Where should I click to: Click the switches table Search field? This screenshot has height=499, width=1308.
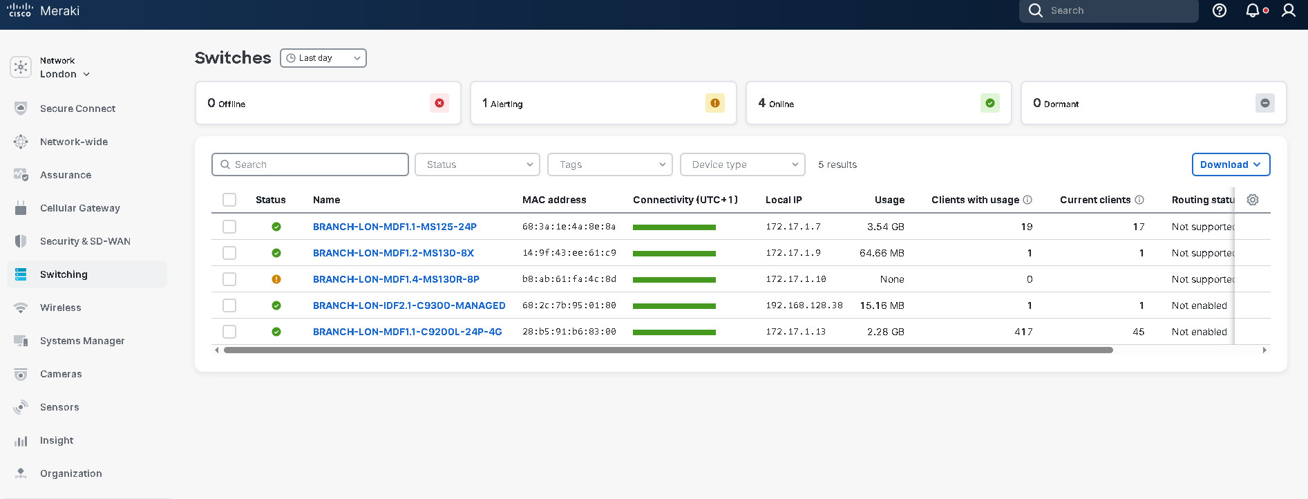point(310,164)
